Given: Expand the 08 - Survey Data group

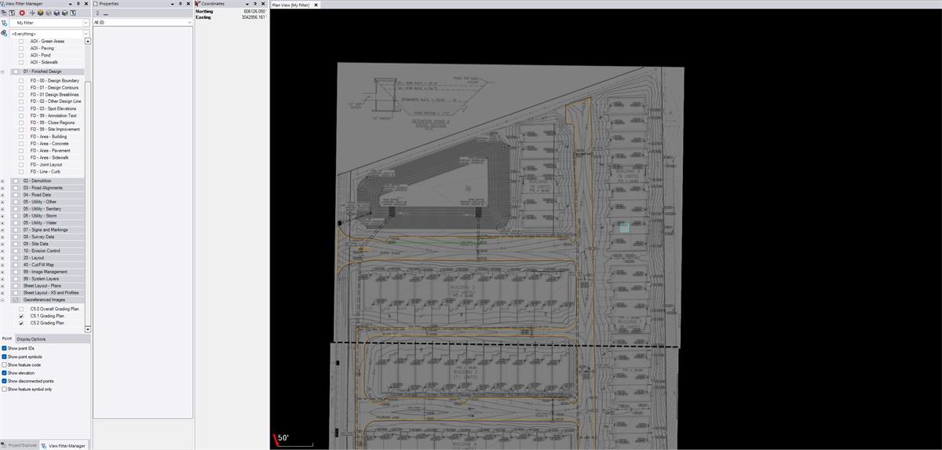Looking at the screenshot, I should (3, 237).
